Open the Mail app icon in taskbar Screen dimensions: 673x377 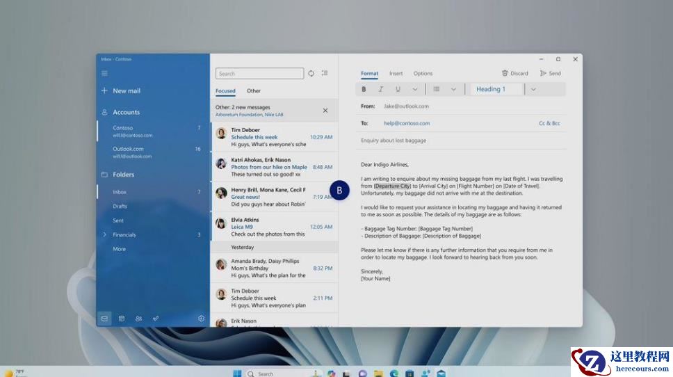(x=441, y=374)
